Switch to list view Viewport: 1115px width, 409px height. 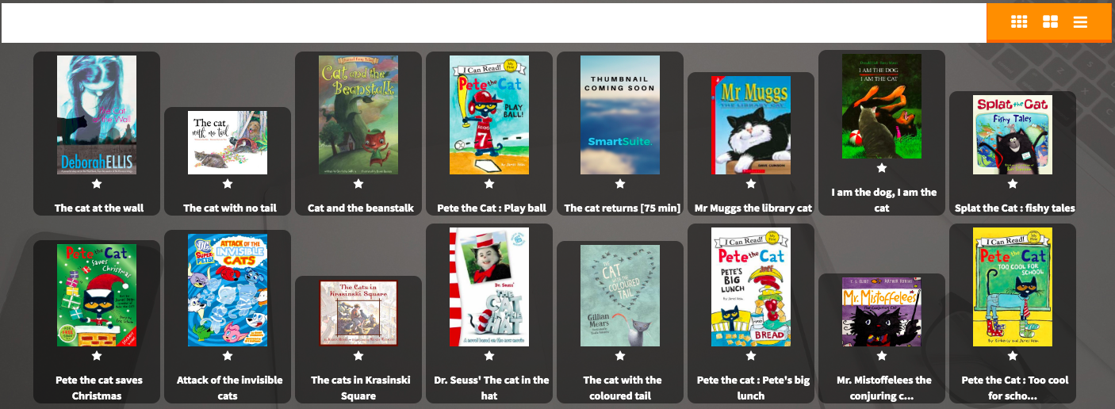[1080, 22]
